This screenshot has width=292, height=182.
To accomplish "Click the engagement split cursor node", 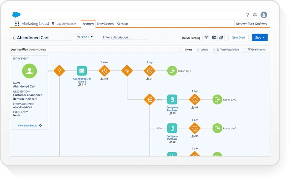I will click(x=127, y=71).
